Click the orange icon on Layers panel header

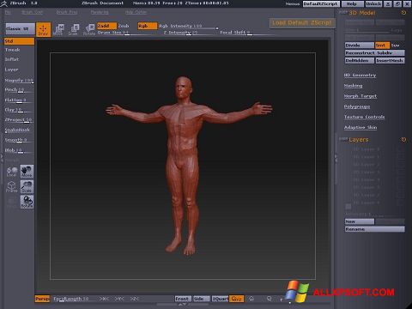[403, 140]
